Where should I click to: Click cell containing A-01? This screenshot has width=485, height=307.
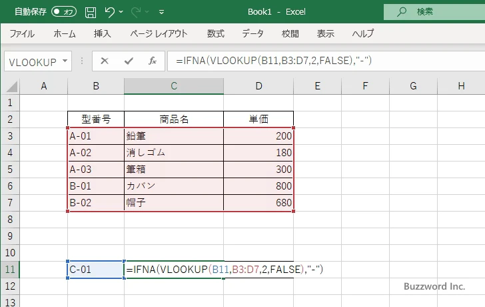click(x=96, y=136)
